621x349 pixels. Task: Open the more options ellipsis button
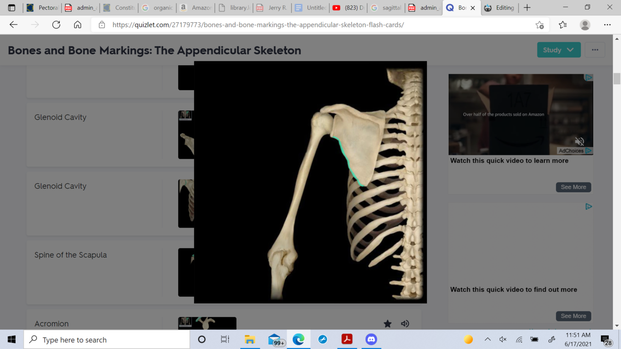pos(595,50)
